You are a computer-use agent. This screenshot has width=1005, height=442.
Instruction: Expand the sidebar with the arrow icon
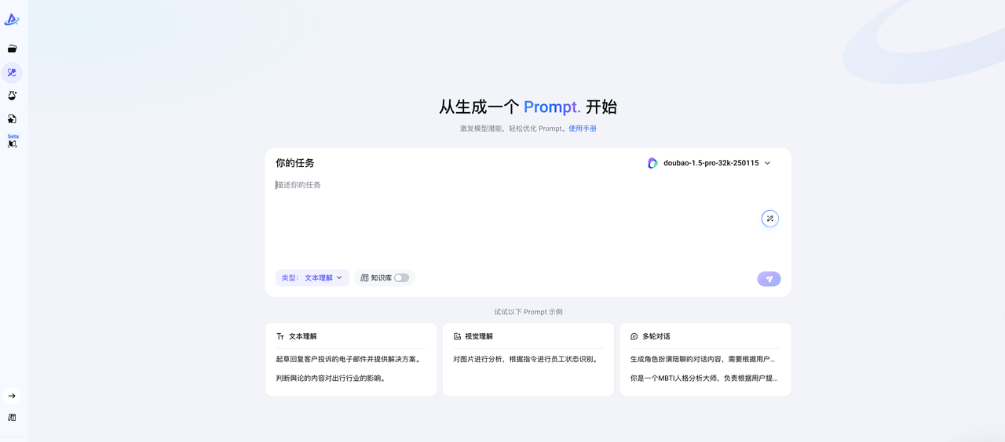pyautogui.click(x=12, y=396)
